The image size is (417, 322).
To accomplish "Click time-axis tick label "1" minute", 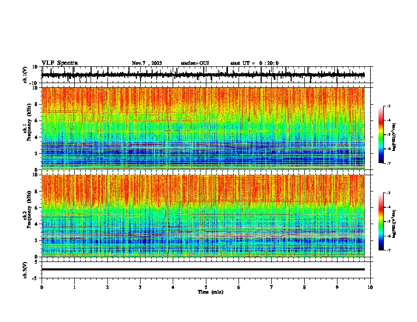I will pyautogui.click(x=74, y=287).
